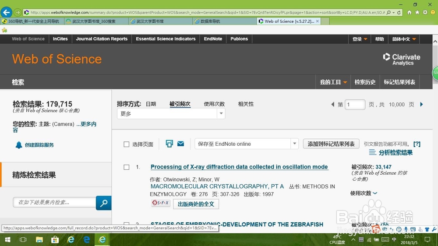The width and height of the screenshot is (438, 246).
Task: Click the smiley feedback icon
Action: [433, 13]
